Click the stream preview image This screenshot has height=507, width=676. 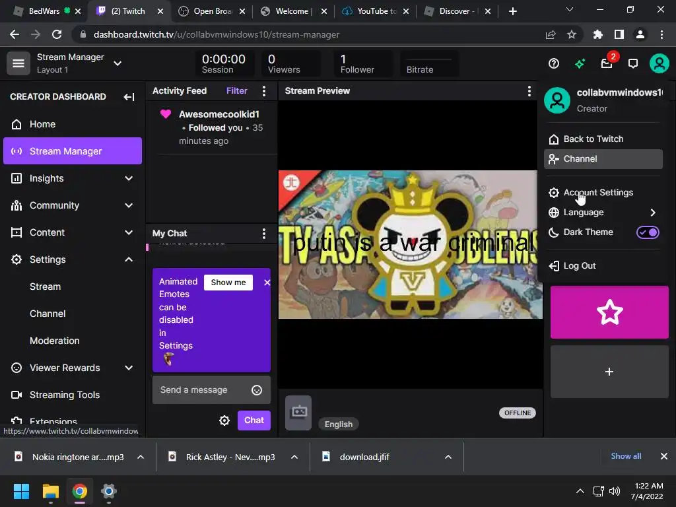pyautogui.click(x=411, y=244)
